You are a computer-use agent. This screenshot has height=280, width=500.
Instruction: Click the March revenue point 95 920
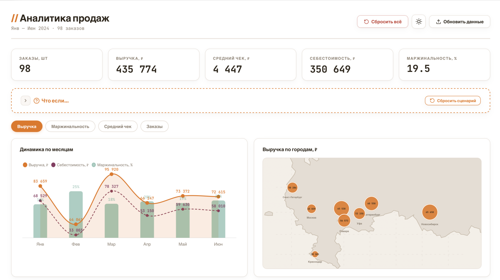(x=112, y=174)
